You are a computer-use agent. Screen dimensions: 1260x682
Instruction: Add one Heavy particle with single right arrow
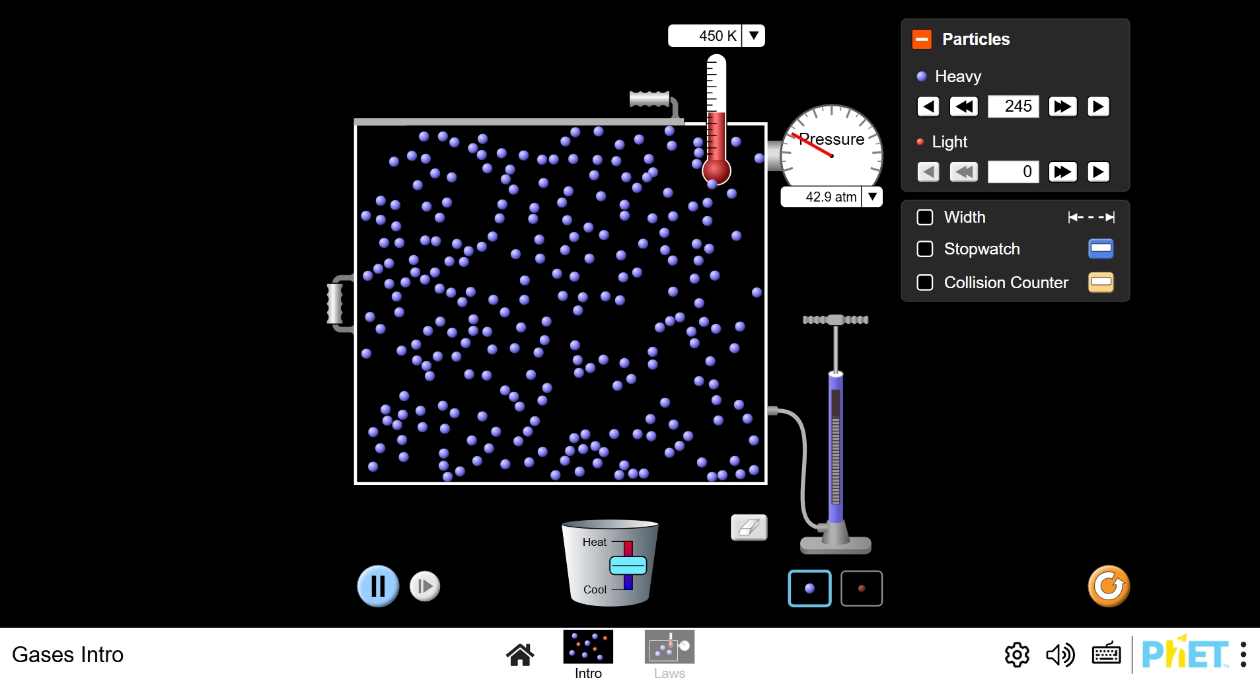pyautogui.click(x=1098, y=106)
